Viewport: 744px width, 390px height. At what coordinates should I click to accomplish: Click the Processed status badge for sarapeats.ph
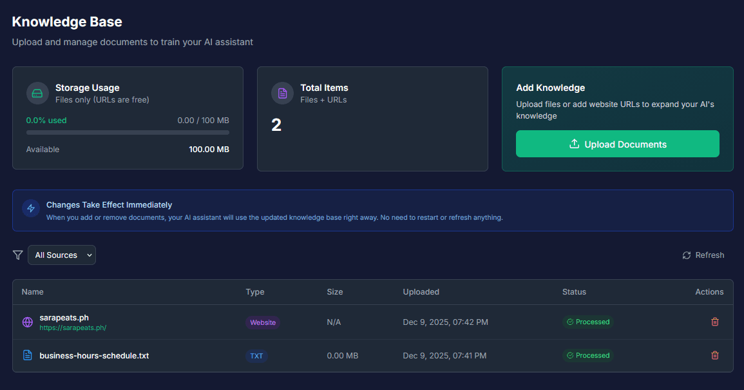[x=587, y=322]
